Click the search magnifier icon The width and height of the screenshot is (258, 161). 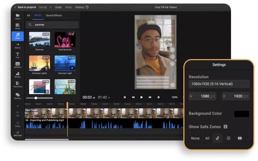(30, 24)
